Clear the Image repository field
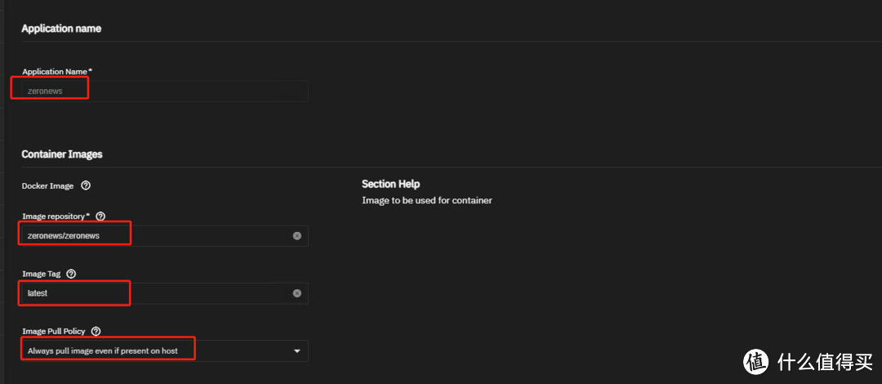 pyautogui.click(x=296, y=236)
